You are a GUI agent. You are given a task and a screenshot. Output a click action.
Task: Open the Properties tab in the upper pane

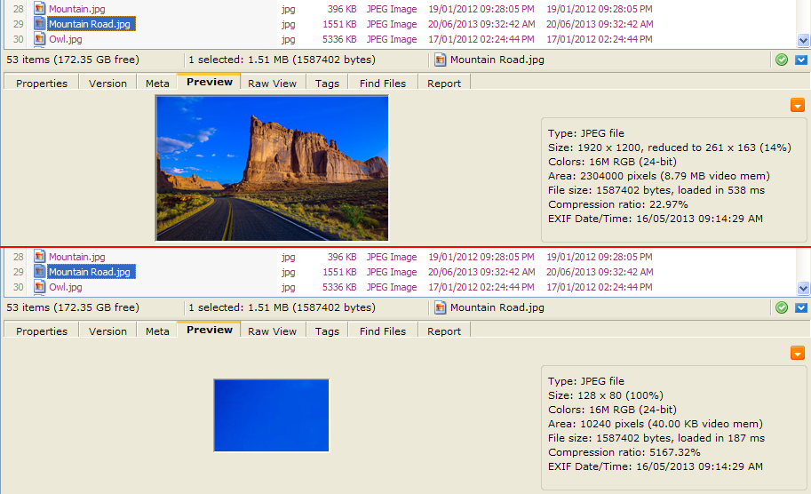click(42, 84)
